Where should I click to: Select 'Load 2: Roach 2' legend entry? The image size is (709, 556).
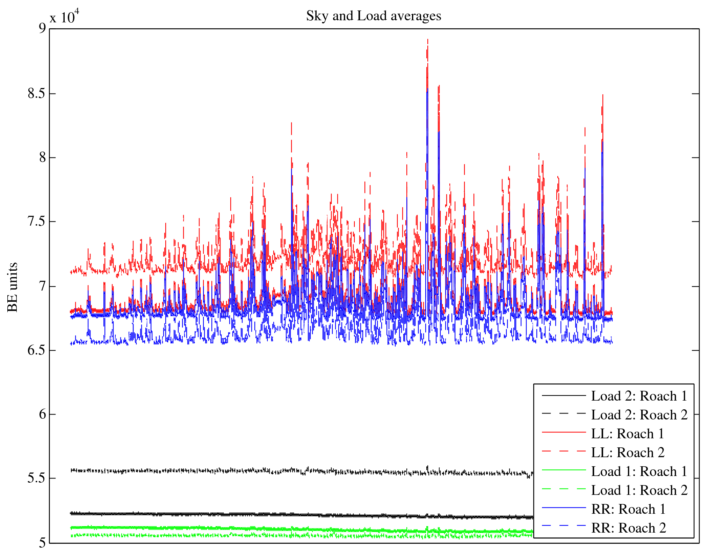(x=639, y=415)
